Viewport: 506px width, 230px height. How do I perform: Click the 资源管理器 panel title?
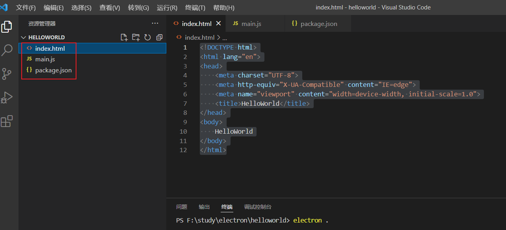pyautogui.click(x=42, y=24)
